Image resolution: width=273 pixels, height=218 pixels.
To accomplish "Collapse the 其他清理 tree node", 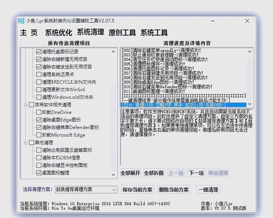I will [x=26, y=143].
